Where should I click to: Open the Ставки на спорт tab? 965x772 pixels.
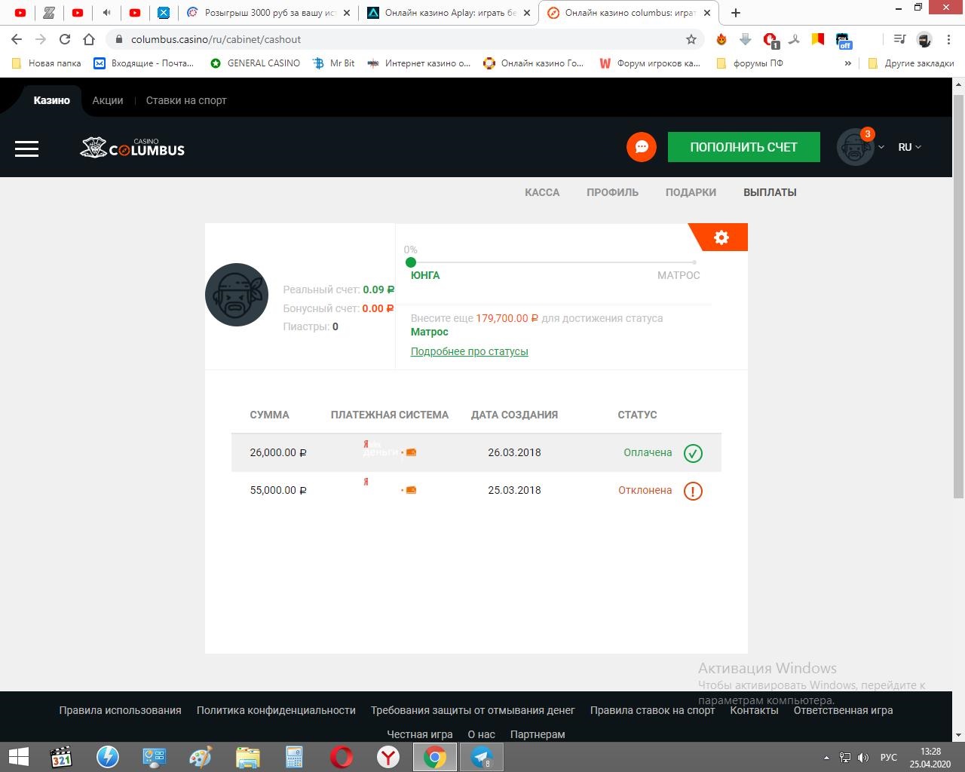pyautogui.click(x=186, y=100)
